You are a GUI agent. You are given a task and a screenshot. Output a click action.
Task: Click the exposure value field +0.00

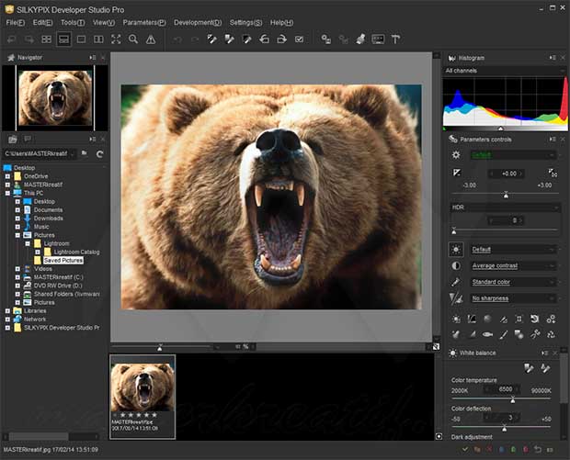point(507,174)
